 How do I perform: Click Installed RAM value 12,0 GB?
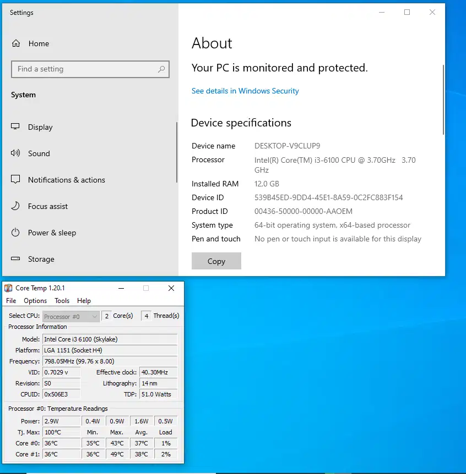pyautogui.click(x=267, y=184)
